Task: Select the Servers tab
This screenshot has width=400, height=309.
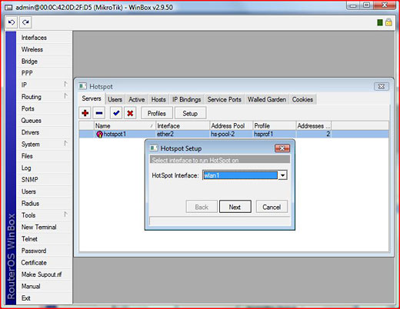Action: (92, 98)
